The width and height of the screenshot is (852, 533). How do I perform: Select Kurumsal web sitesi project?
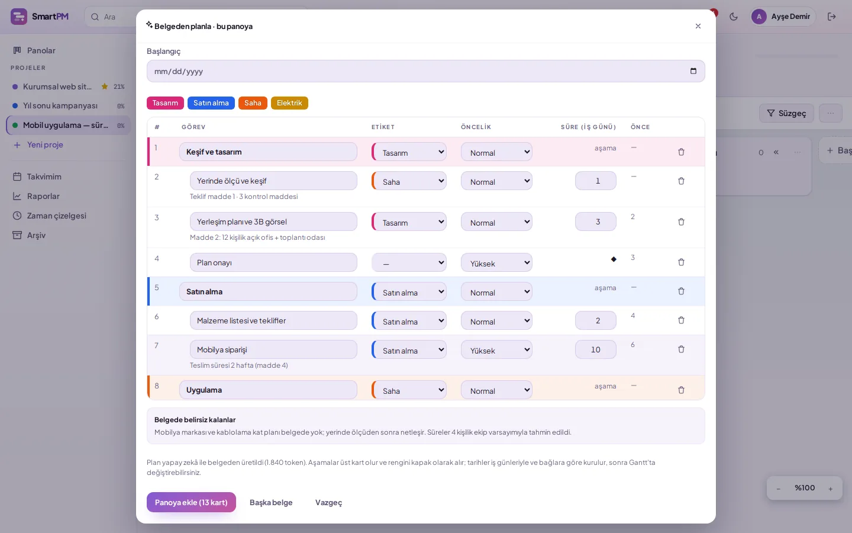coord(57,86)
